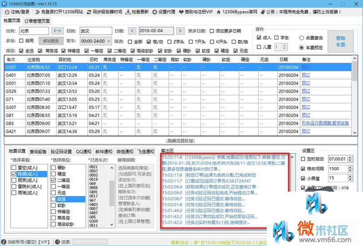Toggle 添加更多日期 checkbox
Screen dimensions: 363x246
click(x=212, y=31)
